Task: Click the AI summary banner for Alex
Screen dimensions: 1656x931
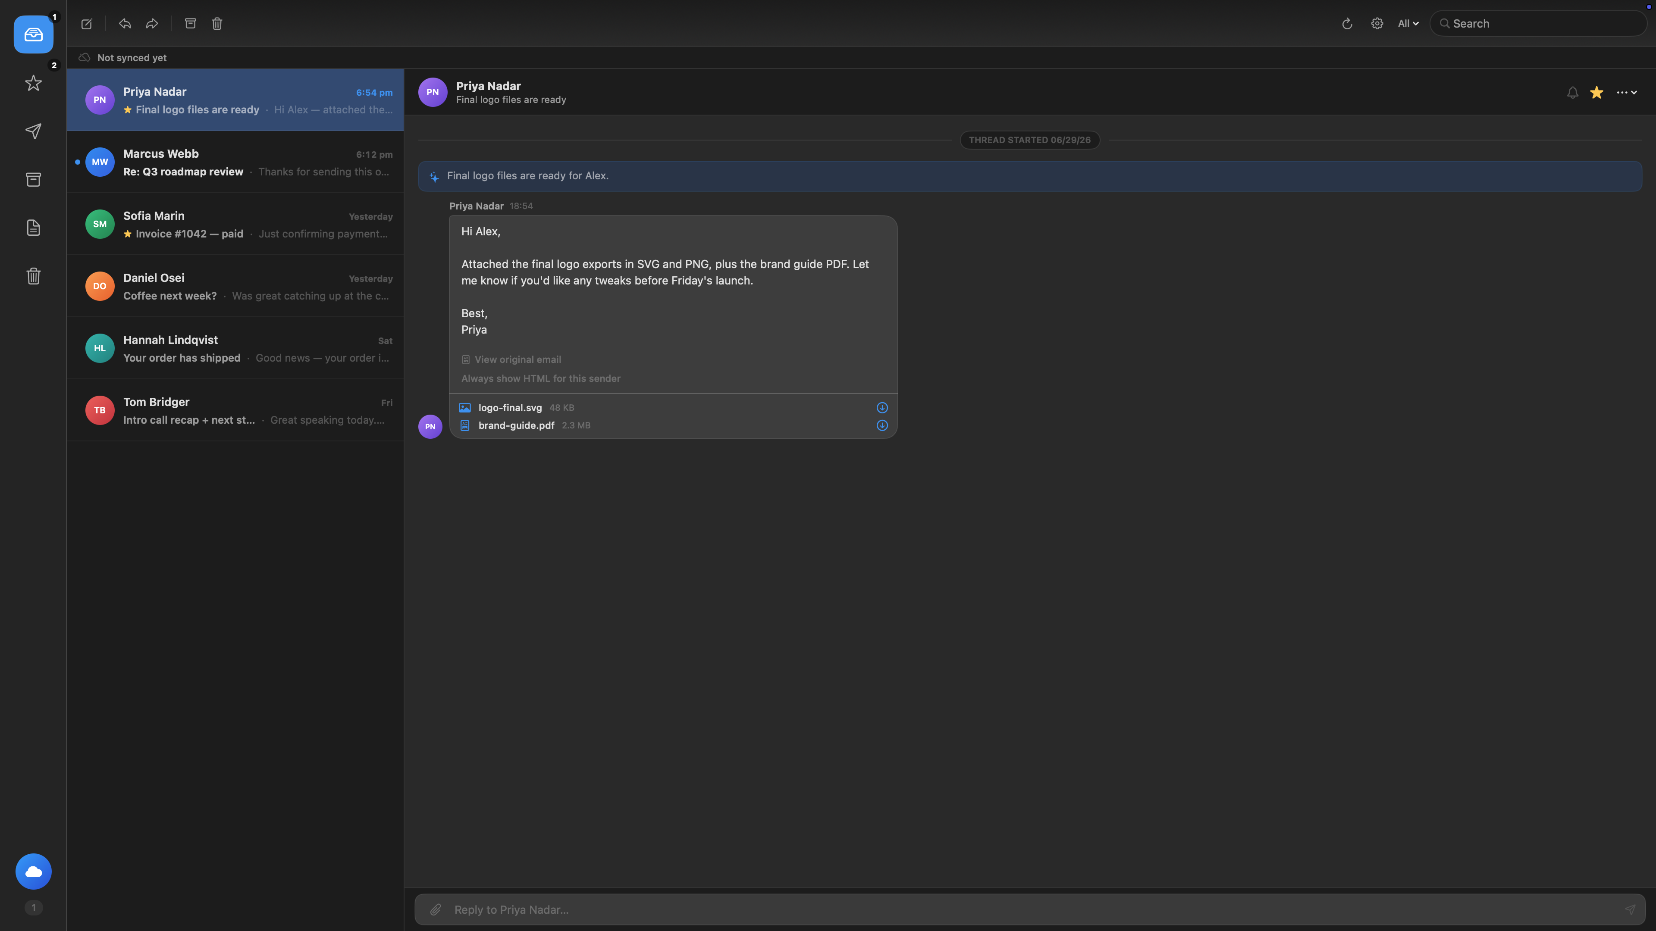Action: point(1030,176)
